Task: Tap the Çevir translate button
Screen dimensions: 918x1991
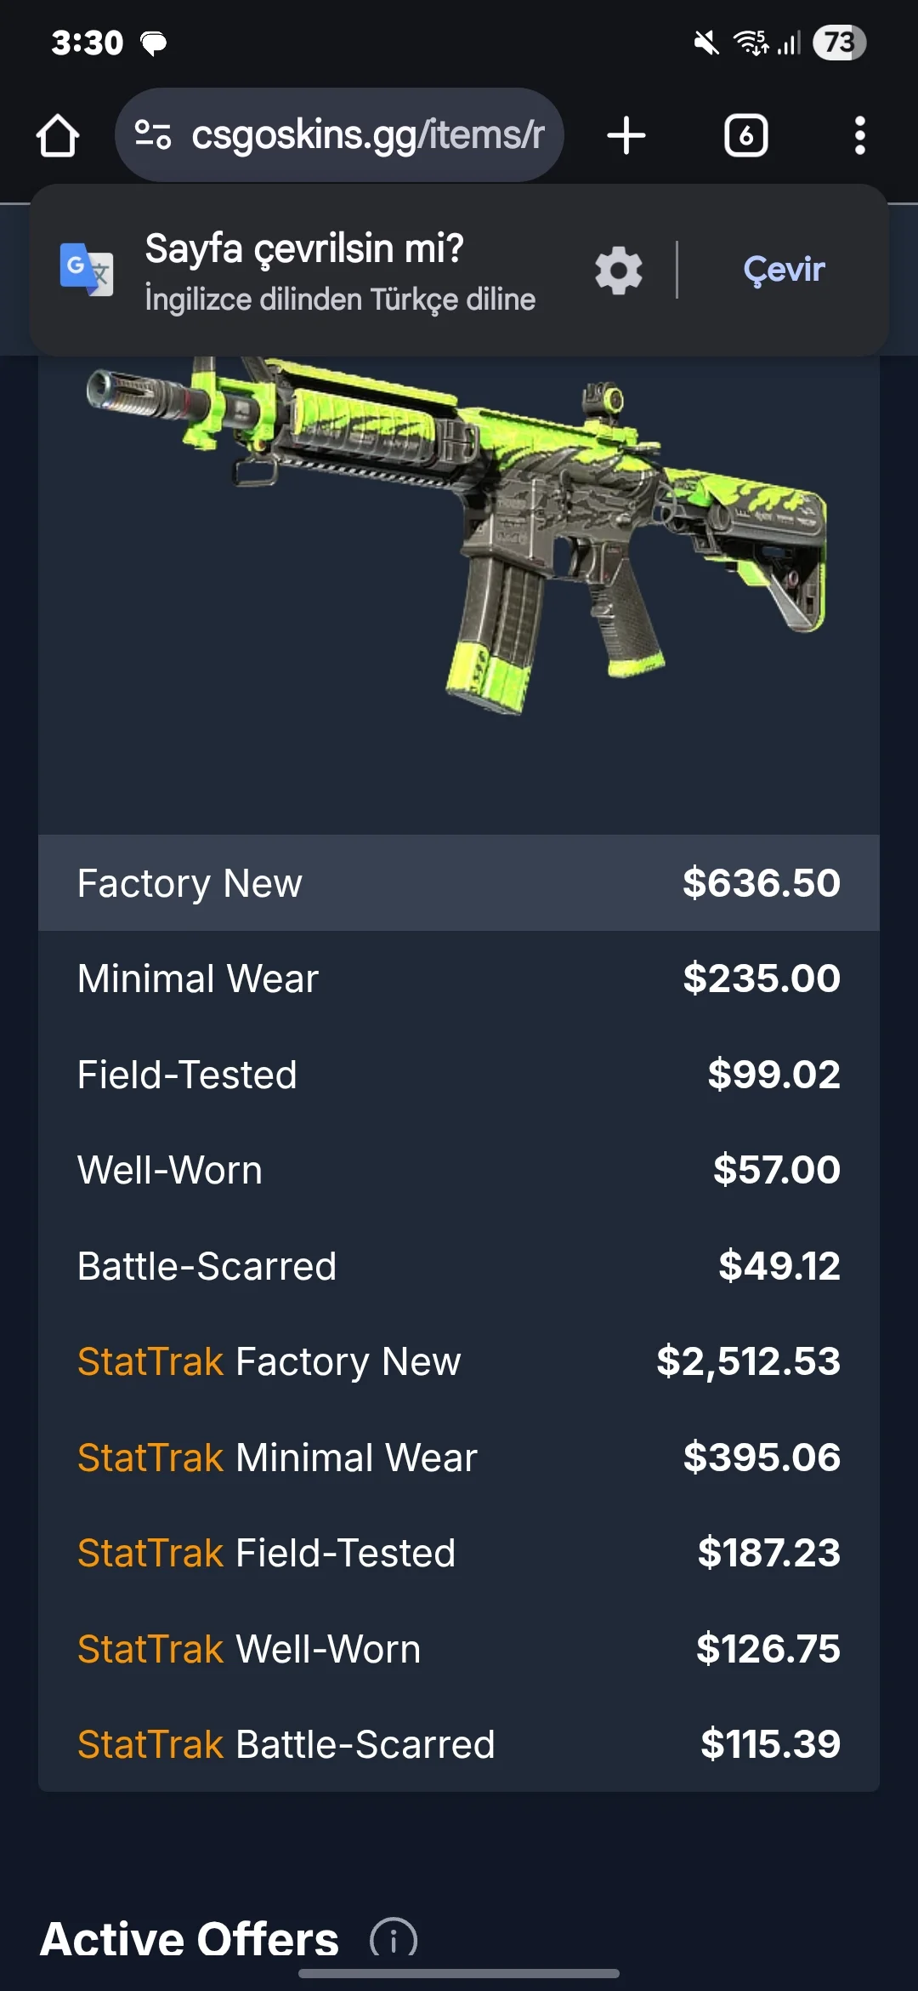Action: (x=784, y=270)
